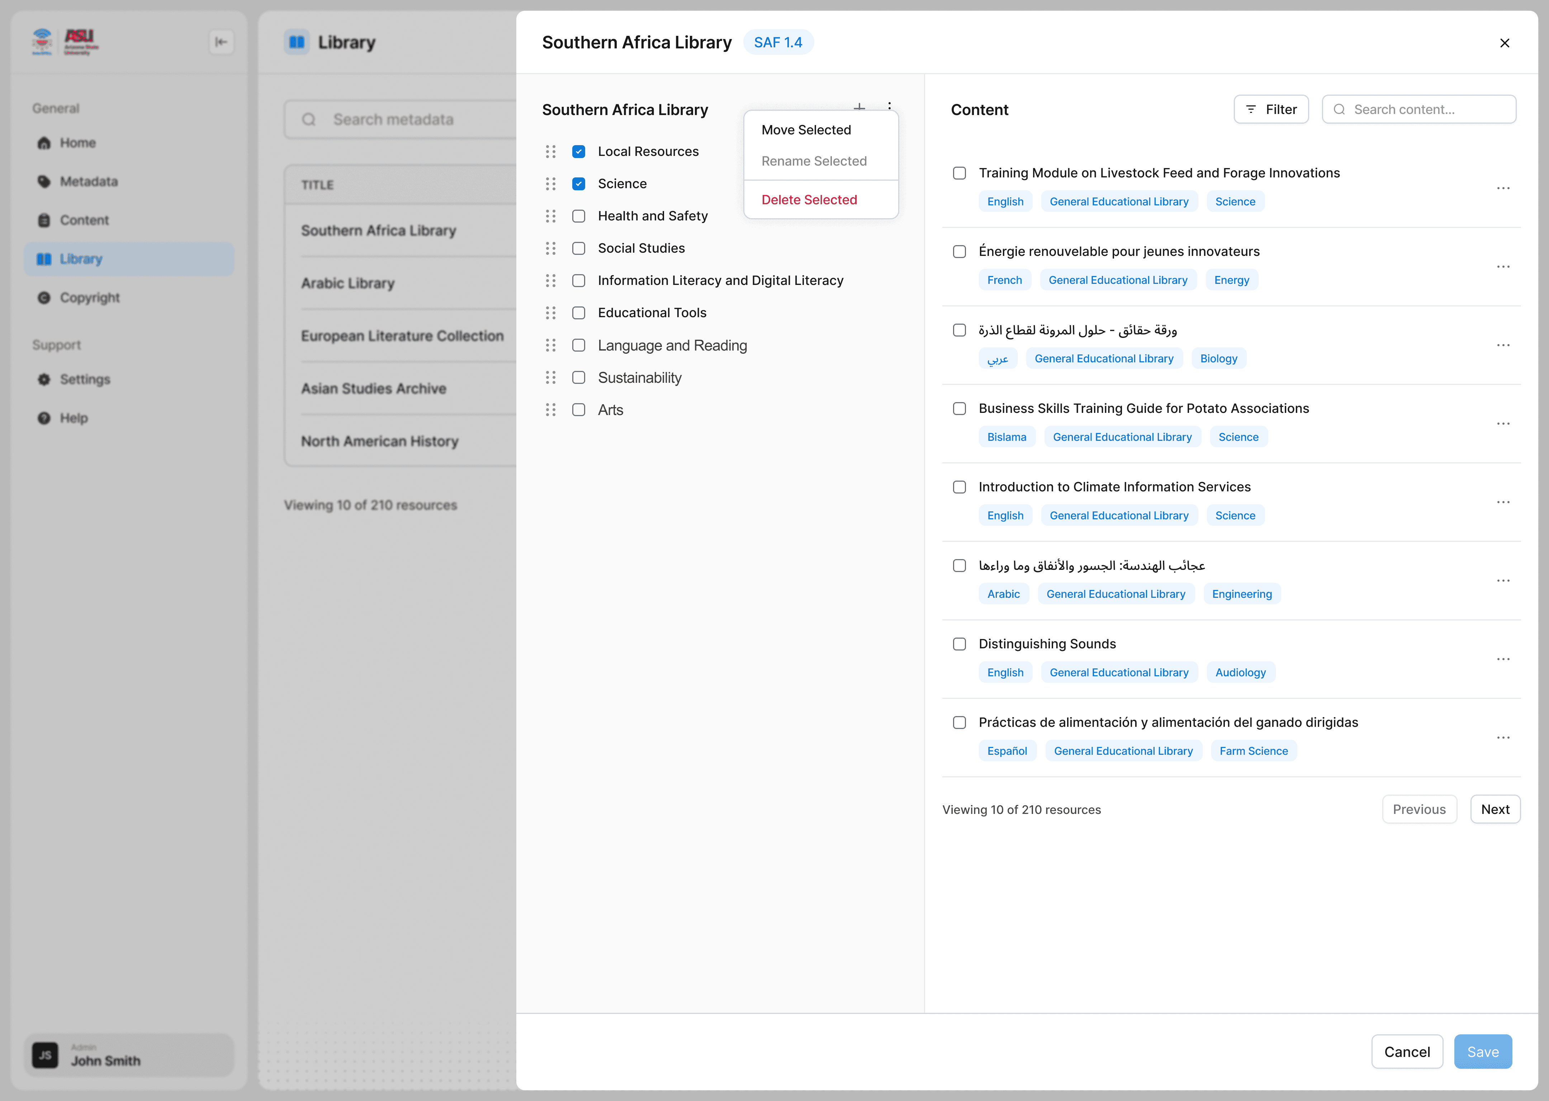Click the filter icon button in Content
The image size is (1549, 1101).
(1270, 109)
